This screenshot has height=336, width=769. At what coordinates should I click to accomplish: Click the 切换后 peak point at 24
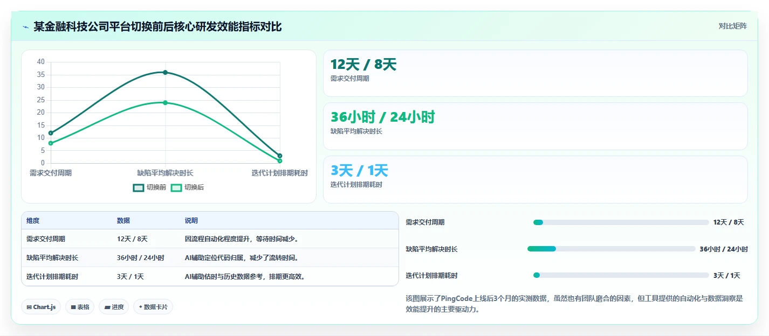pyautogui.click(x=166, y=102)
